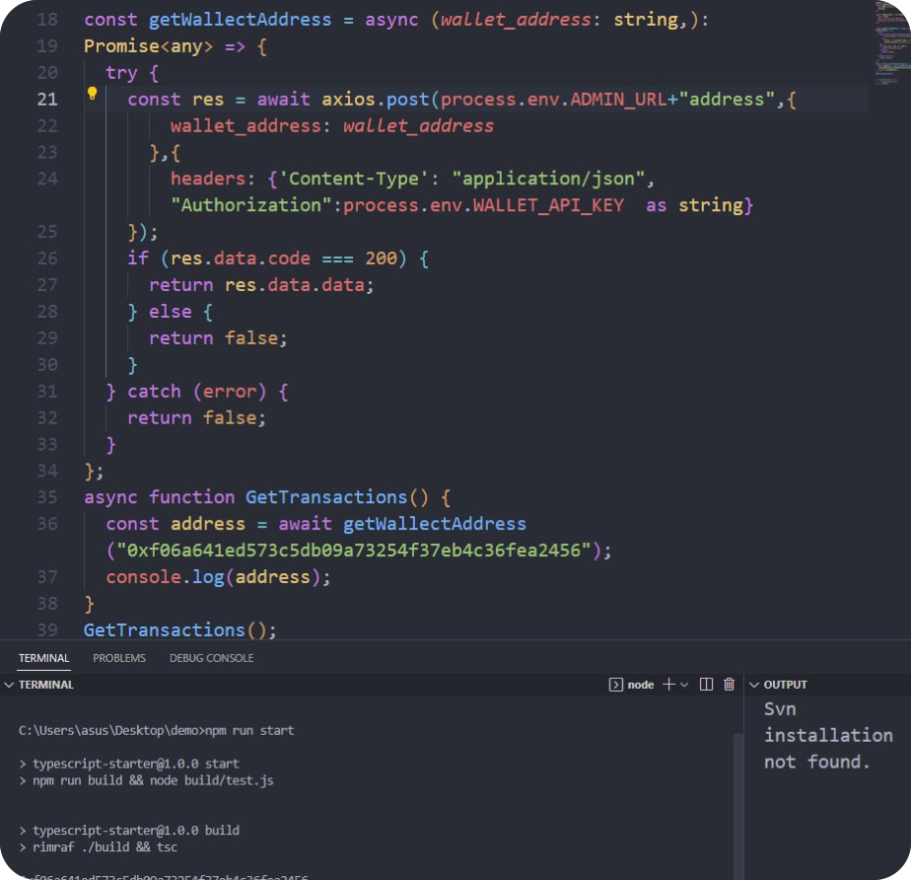Create a new terminal with plus icon
Viewport: 911px width, 880px height.
click(667, 684)
